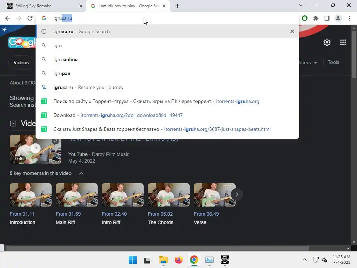The image size is (357, 268).
Task: Choose the 'igru' search suggestion
Action: pos(167,45)
